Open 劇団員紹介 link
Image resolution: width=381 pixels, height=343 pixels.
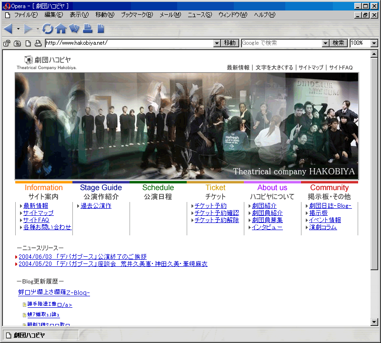point(267,212)
